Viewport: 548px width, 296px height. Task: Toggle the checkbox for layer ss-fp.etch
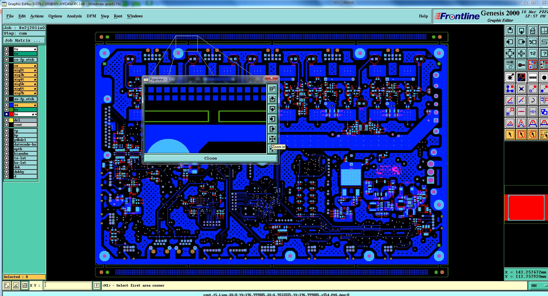(7, 99)
